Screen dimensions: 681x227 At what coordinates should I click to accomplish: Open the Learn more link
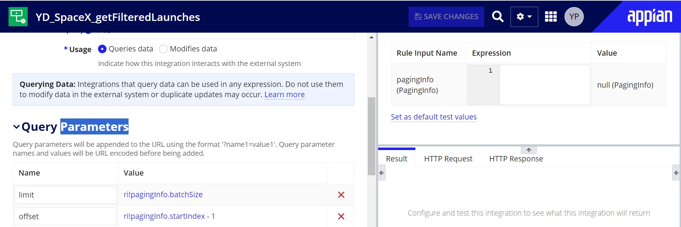(284, 95)
